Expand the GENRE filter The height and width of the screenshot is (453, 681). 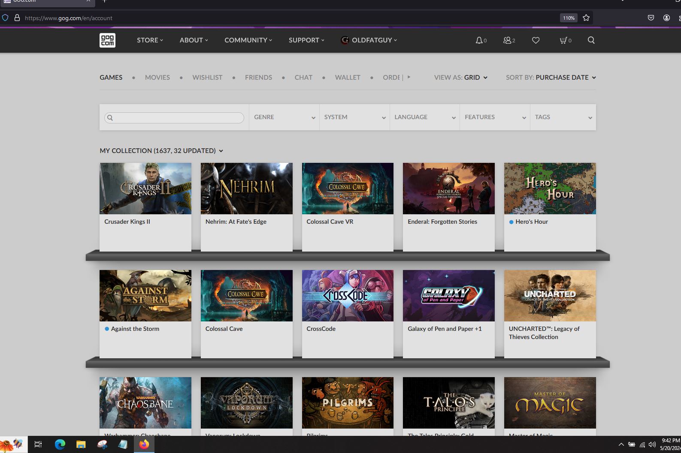(284, 117)
